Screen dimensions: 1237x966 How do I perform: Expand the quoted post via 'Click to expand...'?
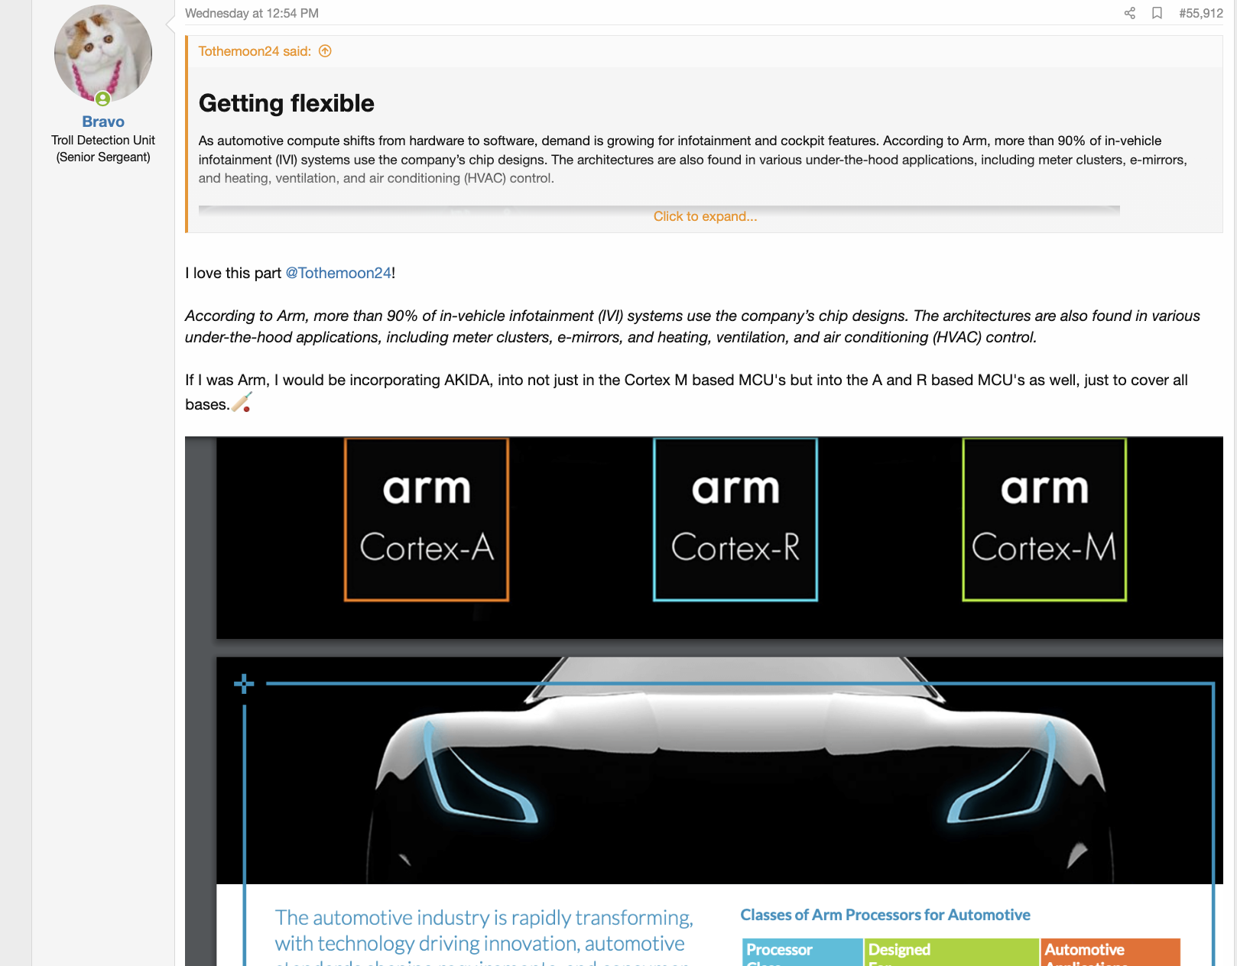tap(705, 216)
